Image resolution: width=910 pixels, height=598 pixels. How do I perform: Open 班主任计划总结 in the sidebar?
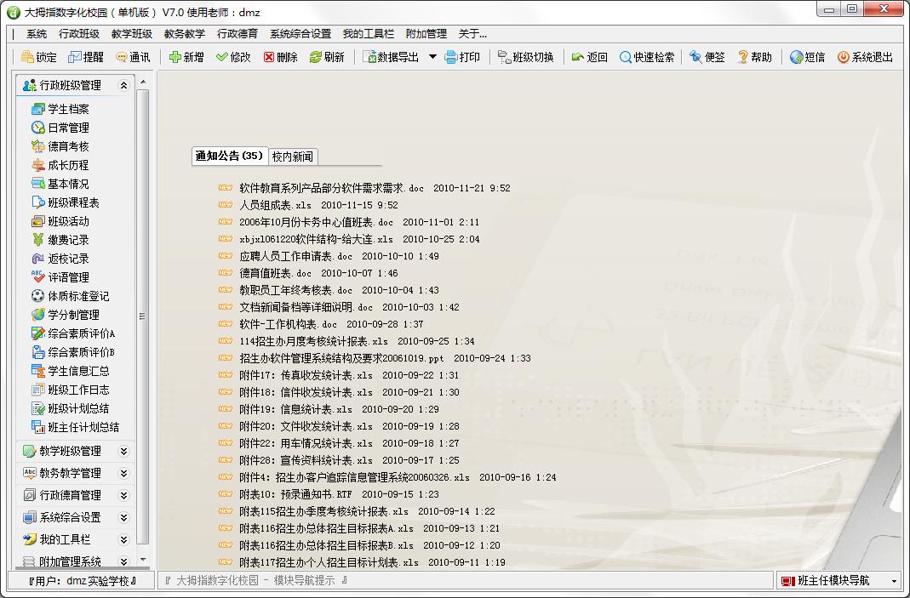76,427
